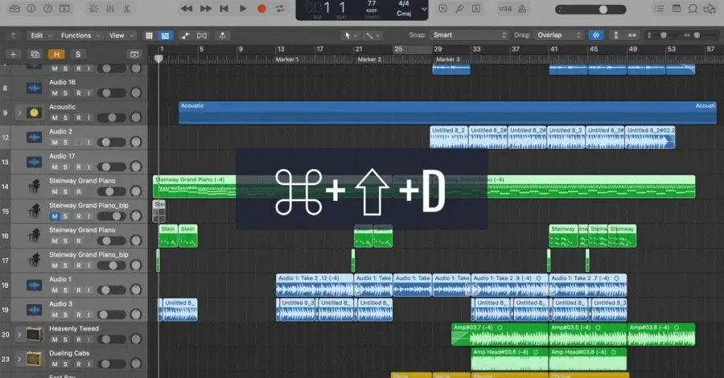Open Editors with the scissors icon
724x378 pixels.
click(126, 8)
